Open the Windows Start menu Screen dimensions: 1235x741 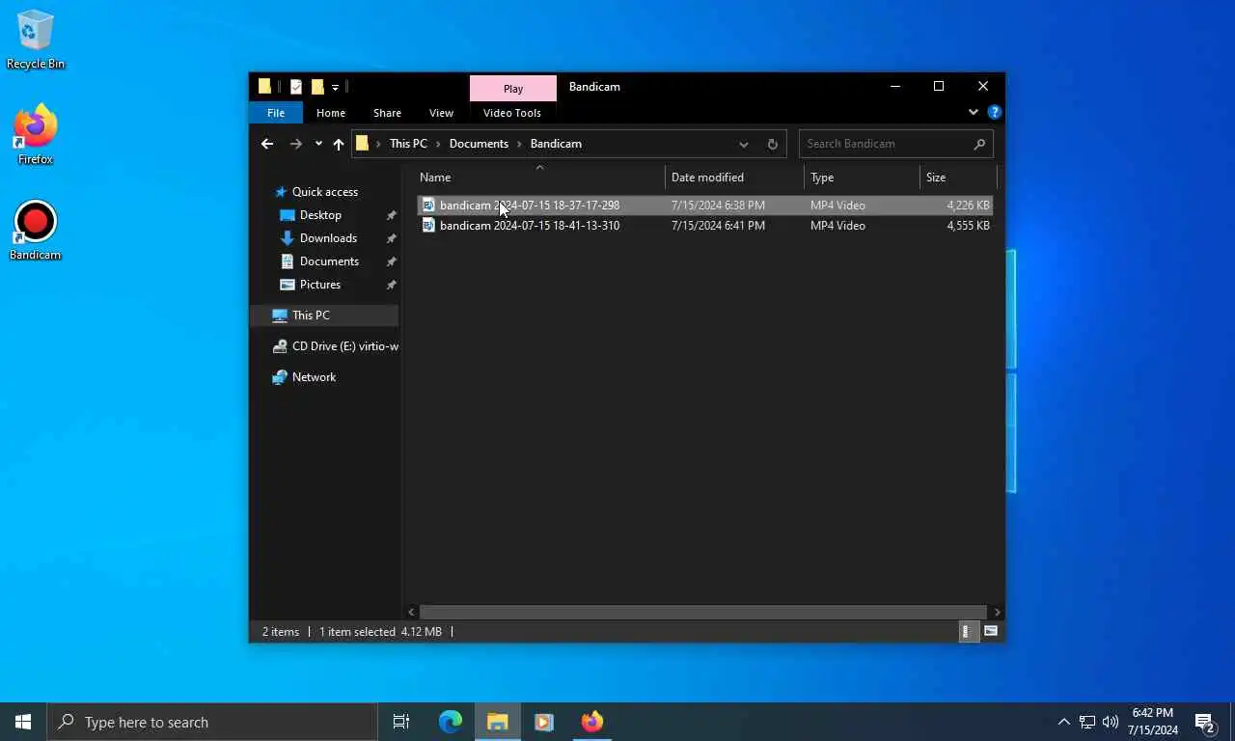23,722
